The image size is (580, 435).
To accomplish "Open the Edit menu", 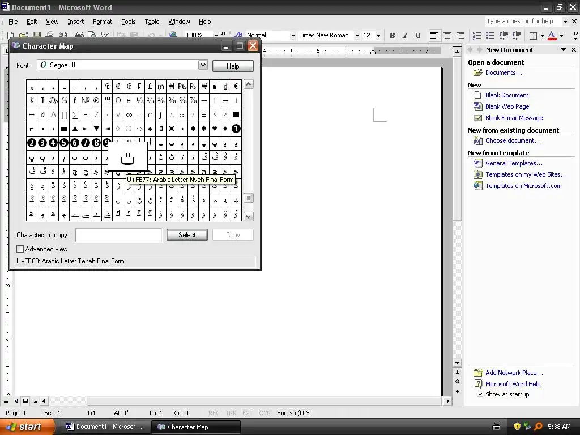I will pos(32,22).
